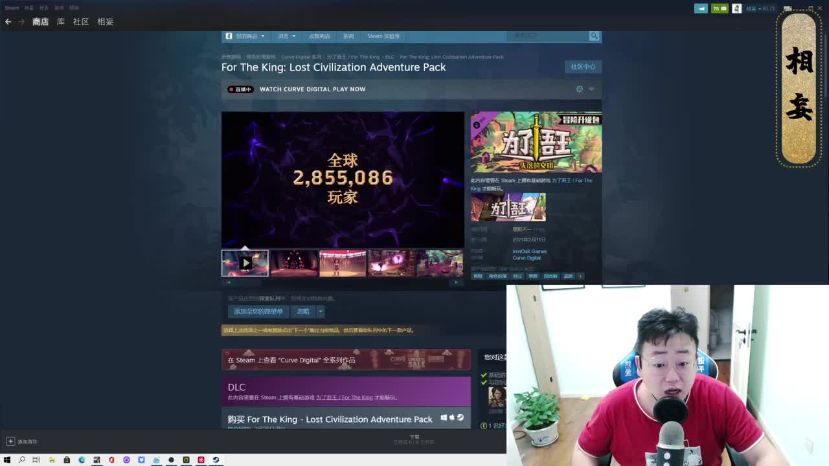Collapse the broadcast panel chevron
Viewport: 829px width, 466px height.
click(x=591, y=89)
